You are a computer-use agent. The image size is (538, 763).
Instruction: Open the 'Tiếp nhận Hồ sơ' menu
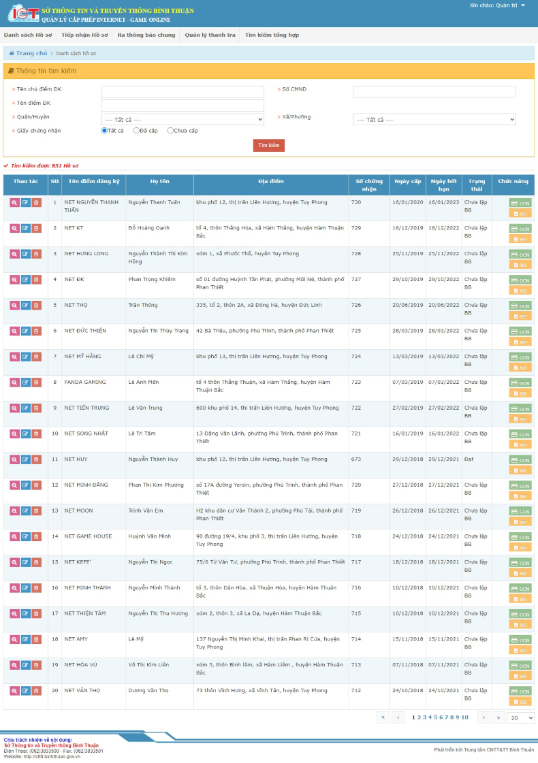(84, 35)
